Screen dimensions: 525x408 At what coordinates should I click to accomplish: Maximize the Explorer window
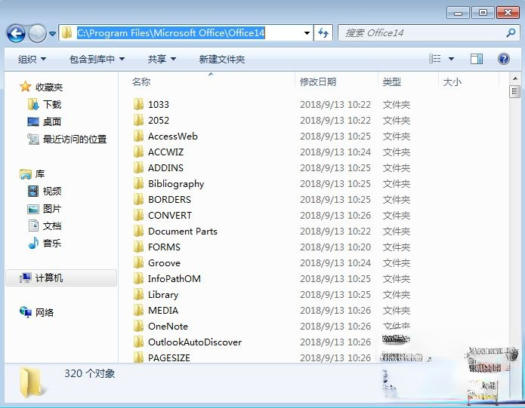pos(483,13)
